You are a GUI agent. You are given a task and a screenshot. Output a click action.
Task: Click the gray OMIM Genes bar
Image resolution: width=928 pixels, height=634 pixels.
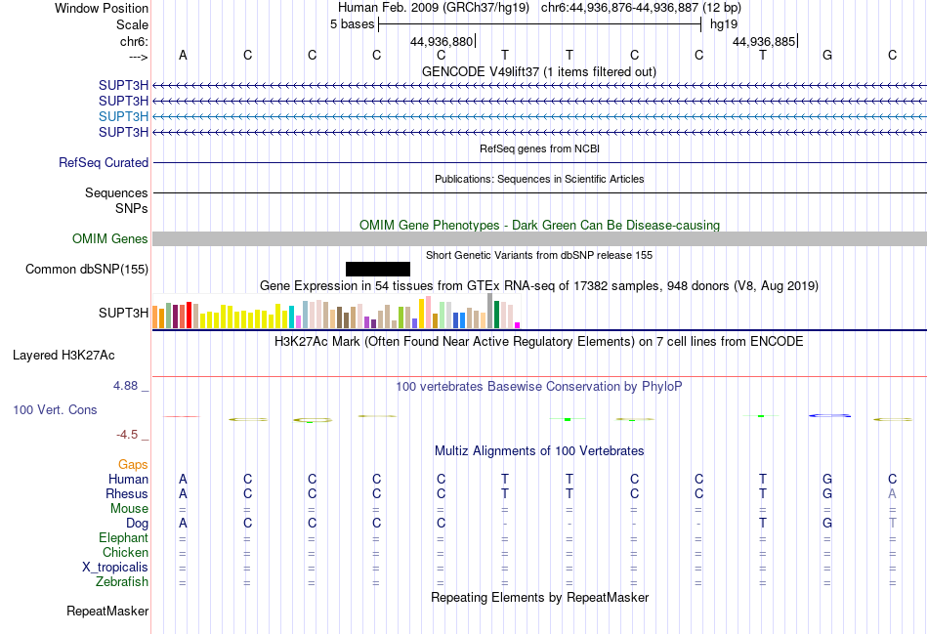pyautogui.click(x=539, y=238)
